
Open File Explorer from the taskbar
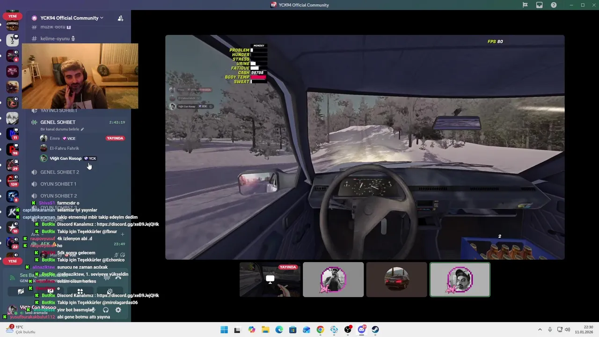click(x=265, y=330)
